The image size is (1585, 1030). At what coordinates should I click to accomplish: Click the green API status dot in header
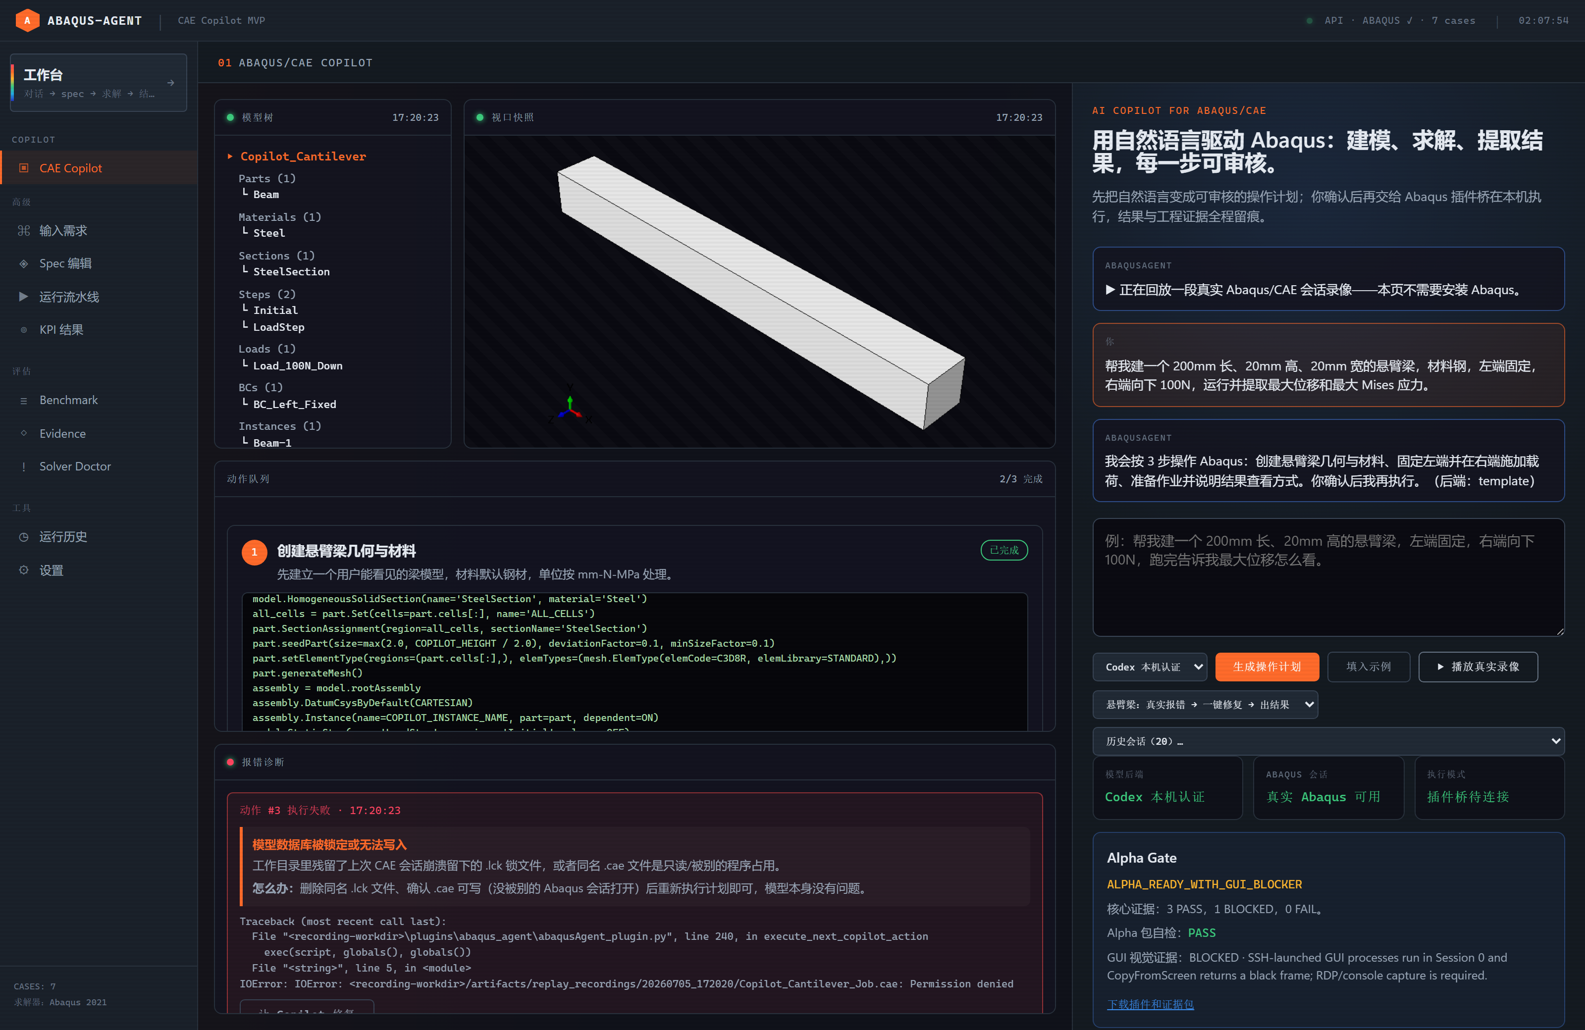1309,21
